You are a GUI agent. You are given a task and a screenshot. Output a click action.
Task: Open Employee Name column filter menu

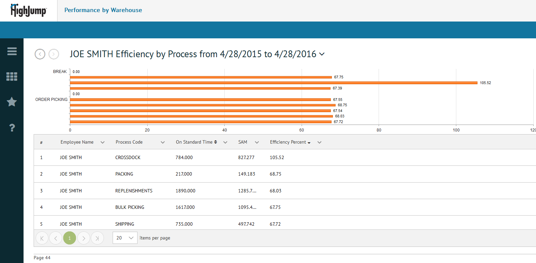[x=103, y=142]
